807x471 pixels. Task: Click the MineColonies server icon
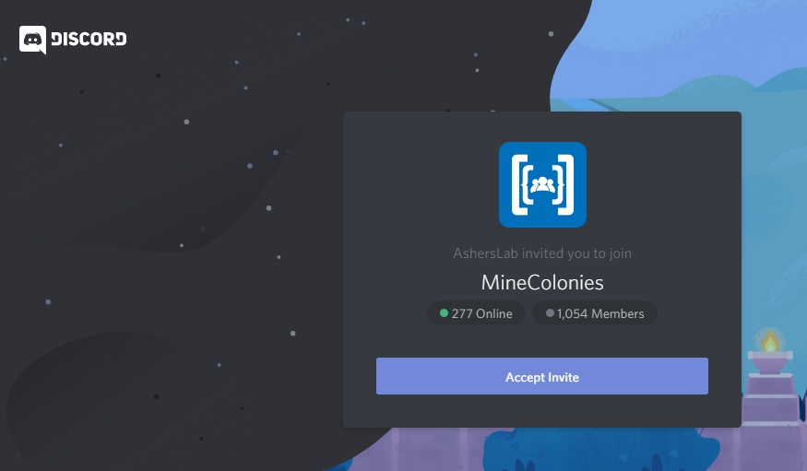click(x=542, y=184)
